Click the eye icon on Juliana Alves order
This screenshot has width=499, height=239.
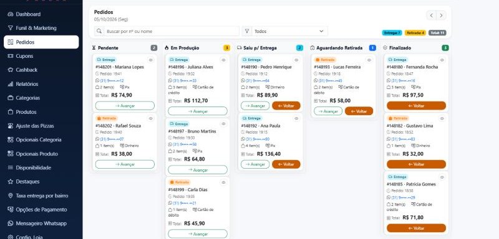pos(223,60)
